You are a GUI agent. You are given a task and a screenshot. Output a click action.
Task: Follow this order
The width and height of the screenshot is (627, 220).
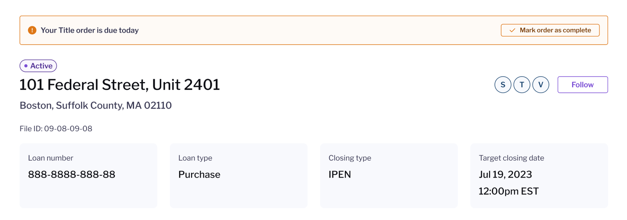583,85
